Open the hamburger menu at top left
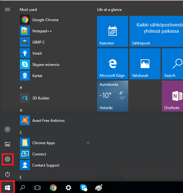 click(7, 9)
